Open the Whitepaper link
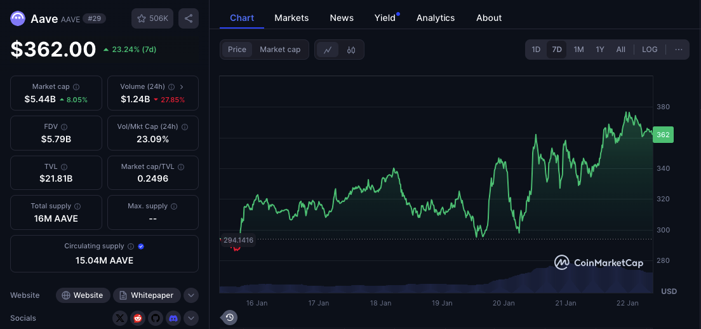701x329 pixels. (147, 295)
